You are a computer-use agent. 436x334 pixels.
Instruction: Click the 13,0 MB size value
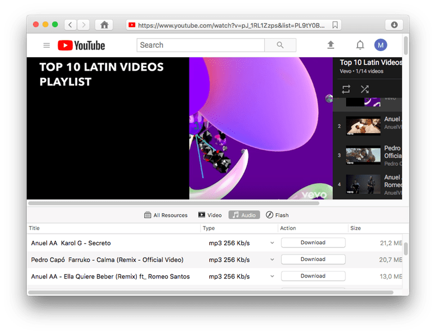[x=391, y=276]
